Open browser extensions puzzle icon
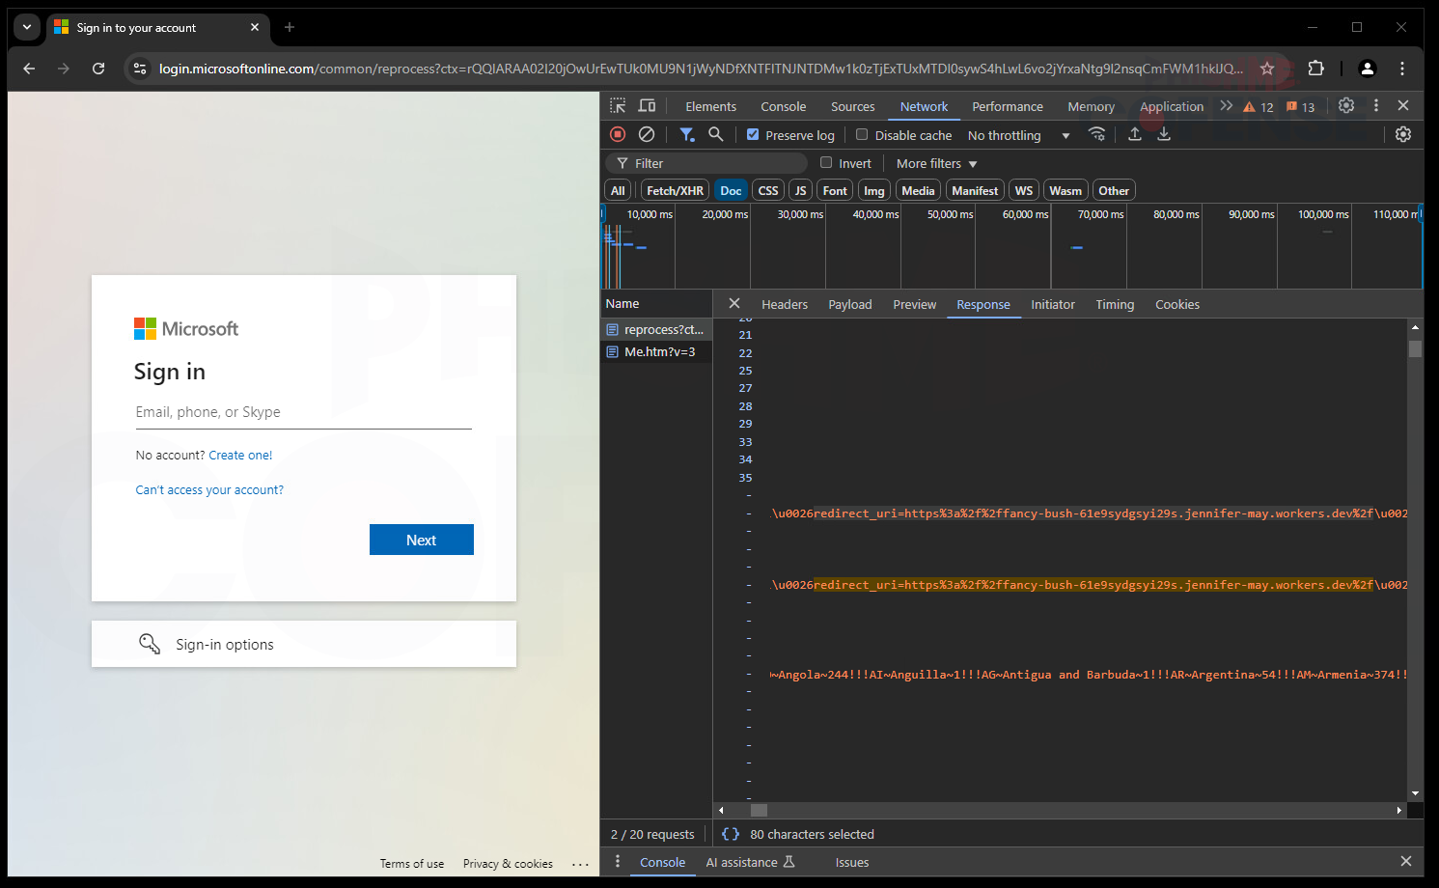 pos(1315,69)
